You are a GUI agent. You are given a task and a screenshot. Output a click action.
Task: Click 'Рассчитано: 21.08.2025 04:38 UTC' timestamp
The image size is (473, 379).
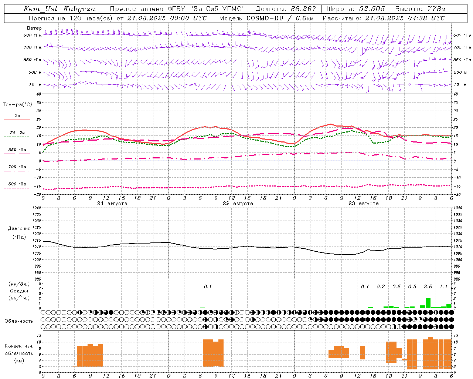(x=384, y=18)
